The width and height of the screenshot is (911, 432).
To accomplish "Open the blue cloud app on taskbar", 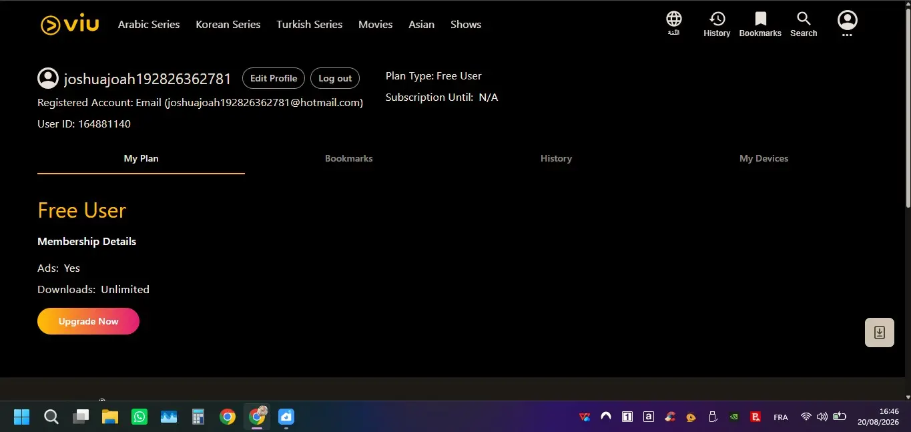I will coord(286,417).
